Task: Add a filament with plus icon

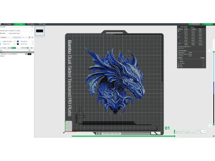Action: tap(23, 37)
